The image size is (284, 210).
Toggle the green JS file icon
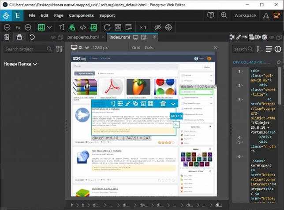pyautogui.click(x=93, y=27)
